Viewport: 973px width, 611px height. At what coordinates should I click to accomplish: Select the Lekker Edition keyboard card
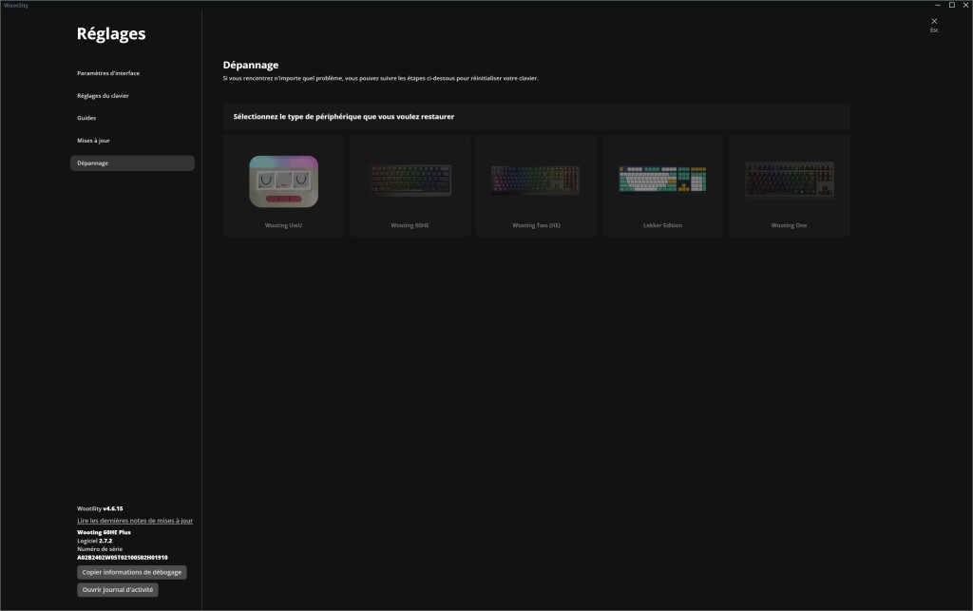[x=662, y=185]
